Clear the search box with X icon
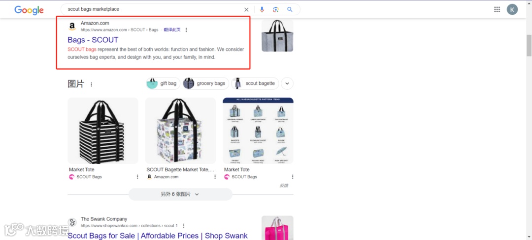Image resolution: width=532 pixels, height=240 pixels. [x=247, y=9]
